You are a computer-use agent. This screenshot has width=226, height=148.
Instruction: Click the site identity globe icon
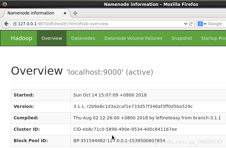point(15,24)
